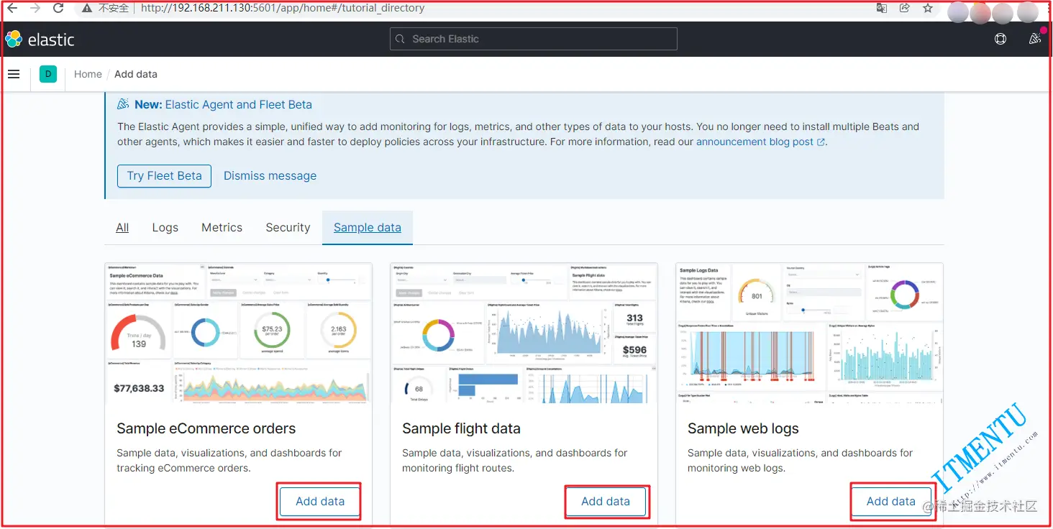1053x529 pixels.
Task: Click the Elastic logo
Action: point(40,40)
